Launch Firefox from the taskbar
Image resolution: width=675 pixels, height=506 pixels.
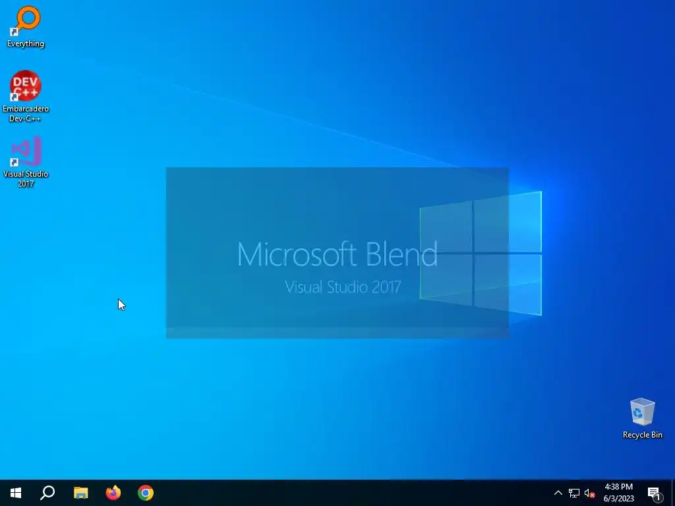click(113, 493)
